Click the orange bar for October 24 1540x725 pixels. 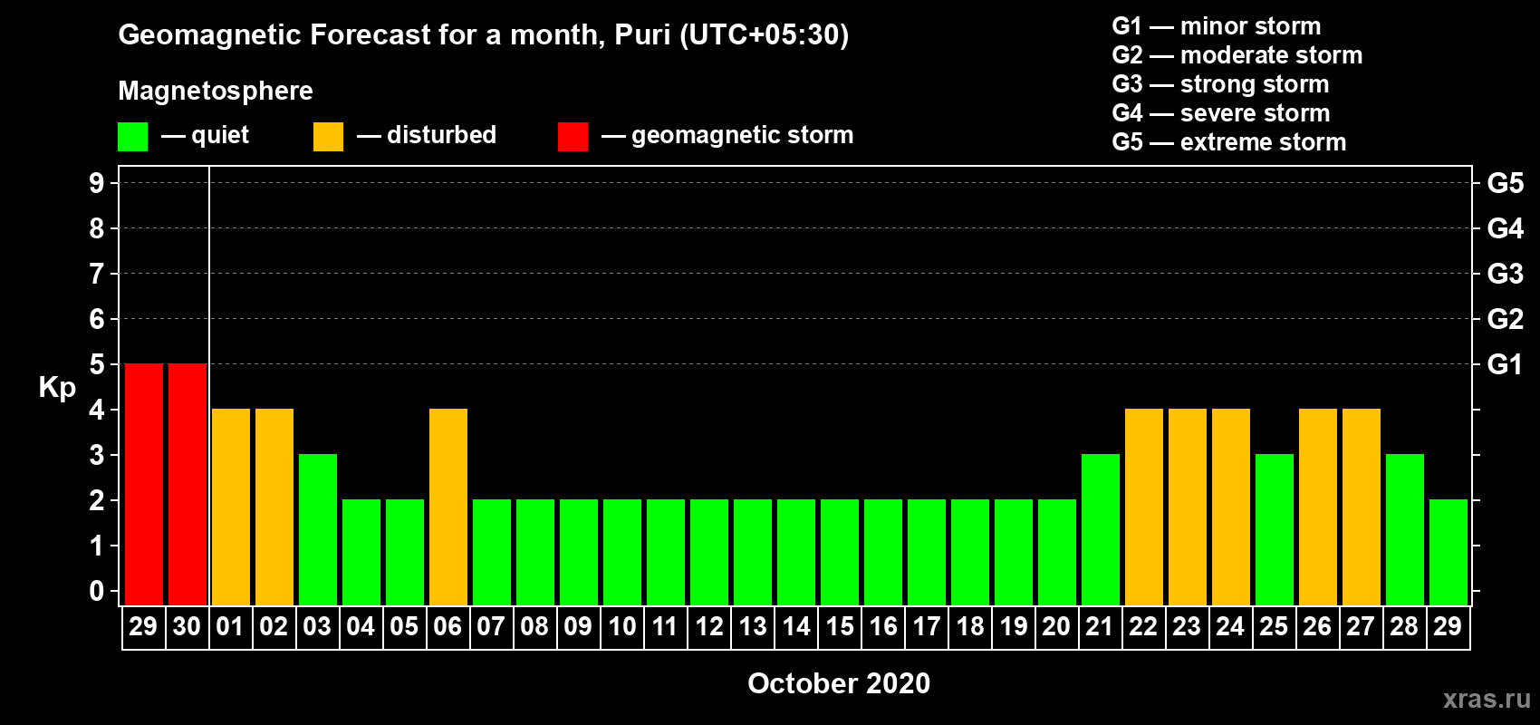tap(1231, 507)
